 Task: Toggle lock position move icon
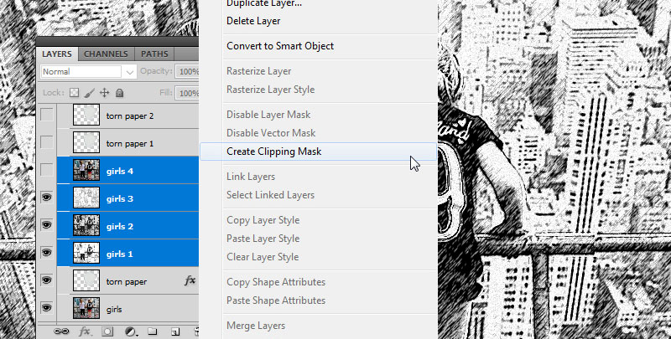pyautogui.click(x=104, y=93)
